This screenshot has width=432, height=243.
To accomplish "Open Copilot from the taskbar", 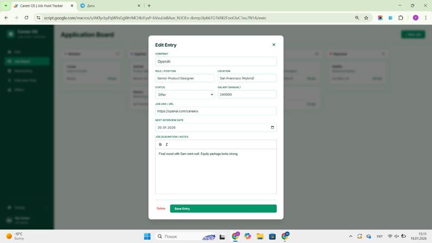I will (x=248, y=236).
